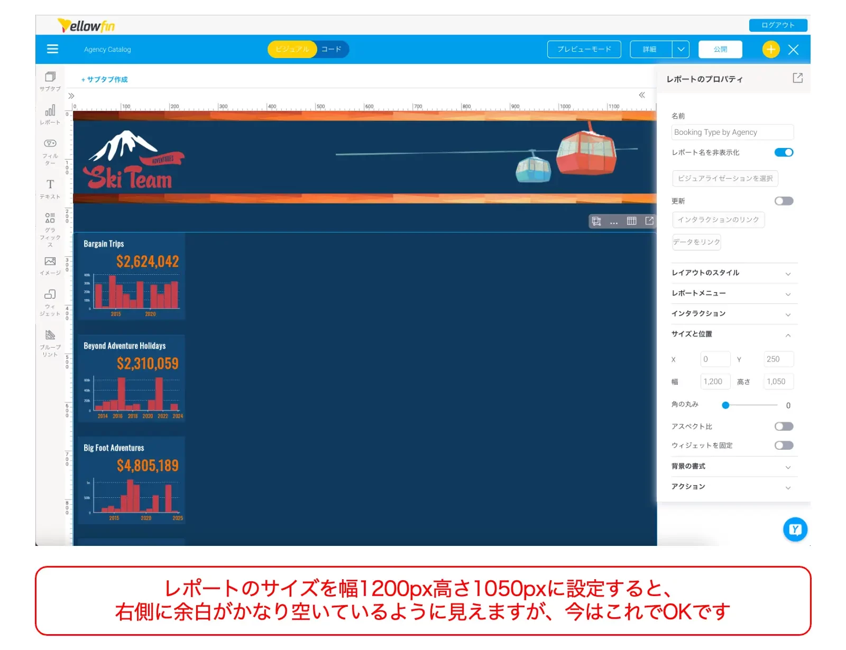The width and height of the screenshot is (846, 650).
Task: Open the イメージ widget tool
Action: pyautogui.click(x=50, y=265)
